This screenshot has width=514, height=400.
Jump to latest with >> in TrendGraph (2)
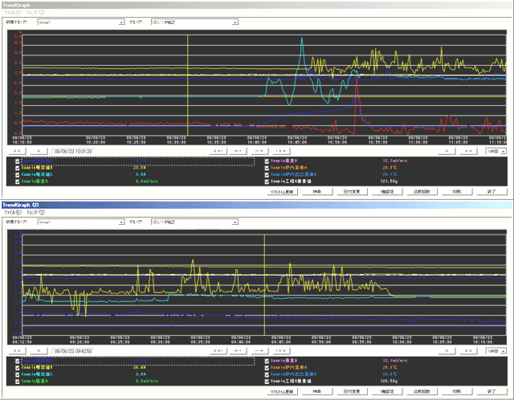468,351
